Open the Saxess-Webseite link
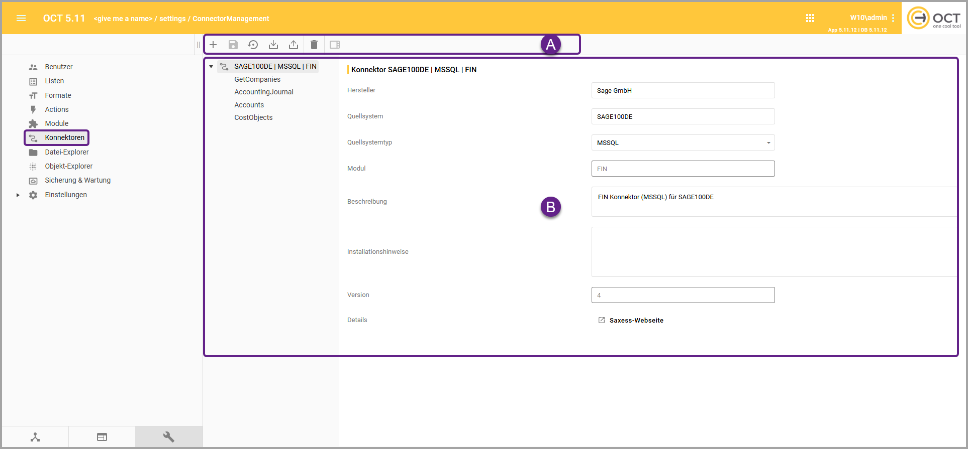This screenshot has height=449, width=968. click(636, 320)
